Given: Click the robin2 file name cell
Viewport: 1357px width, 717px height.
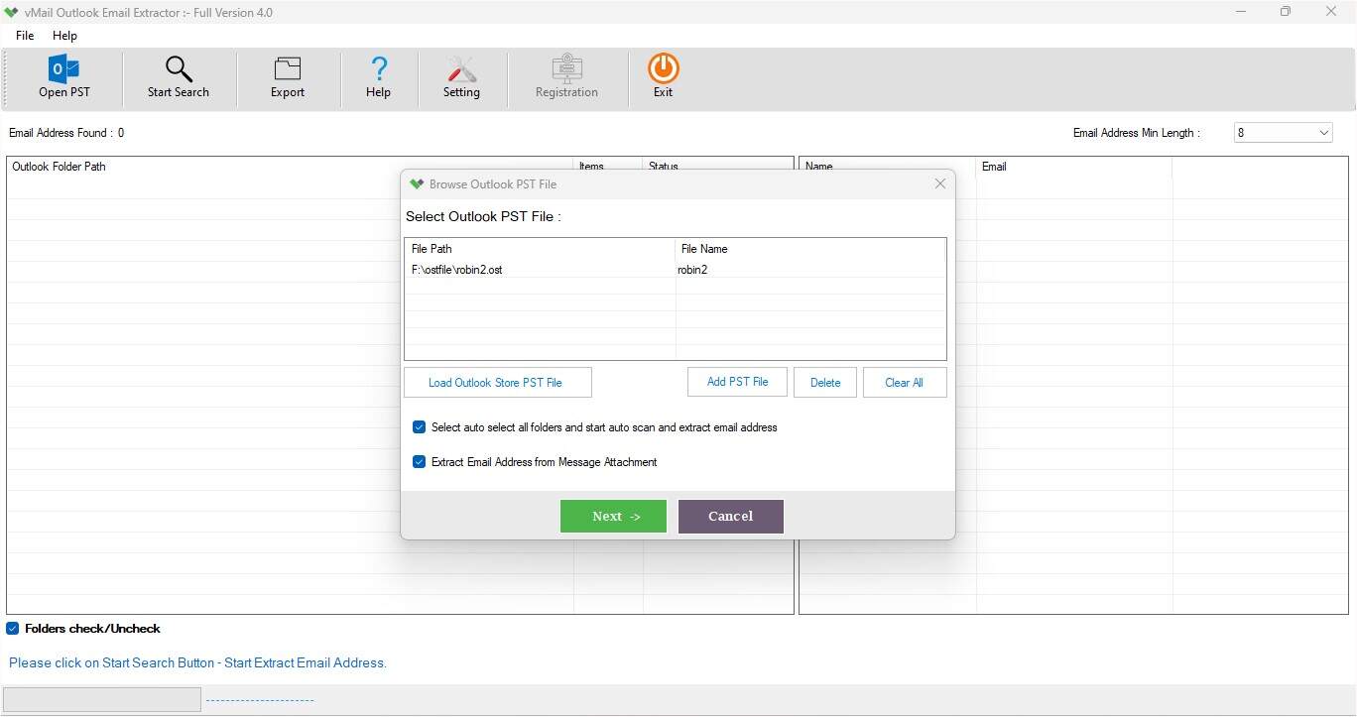Looking at the screenshot, I should (810, 270).
